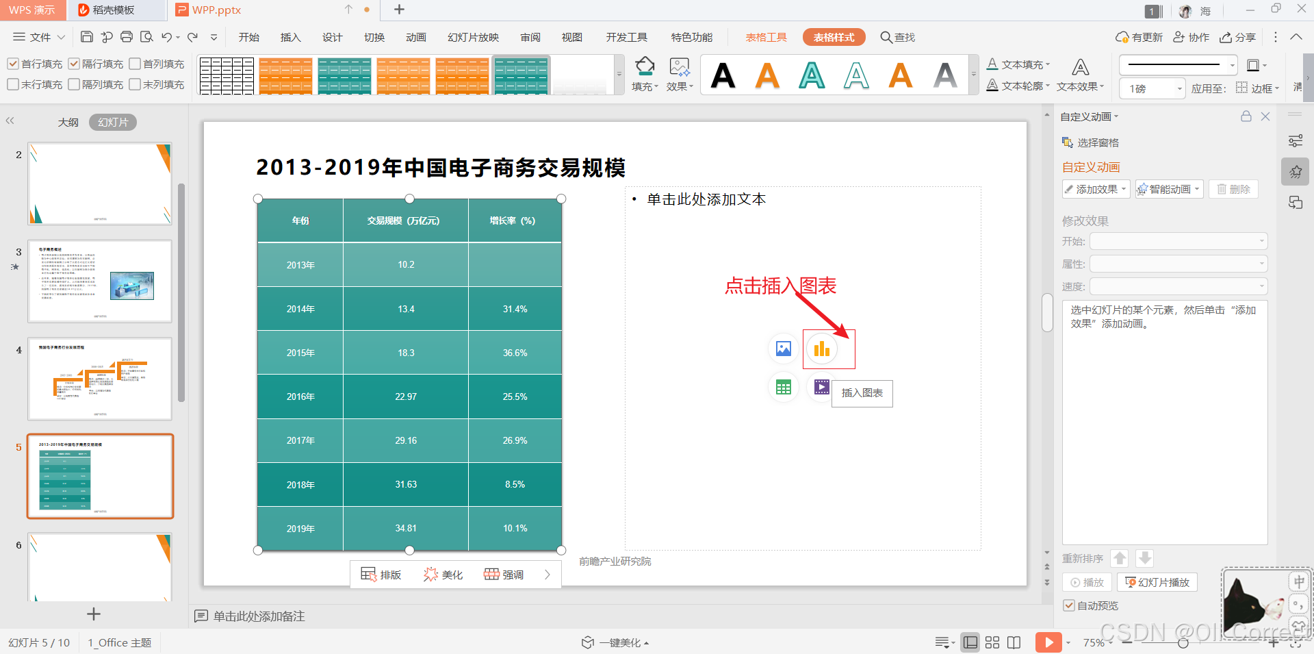Switch slide panel to 幻灯片 view
1314x654 pixels.
(113, 122)
